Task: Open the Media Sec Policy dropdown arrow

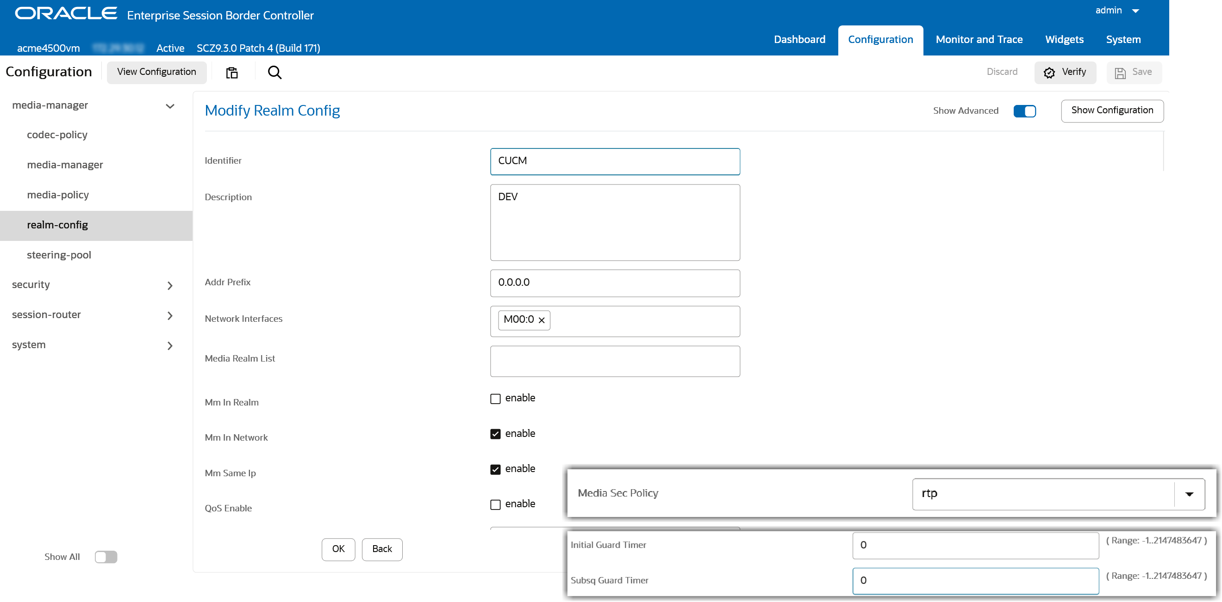Action: pyautogui.click(x=1189, y=494)
